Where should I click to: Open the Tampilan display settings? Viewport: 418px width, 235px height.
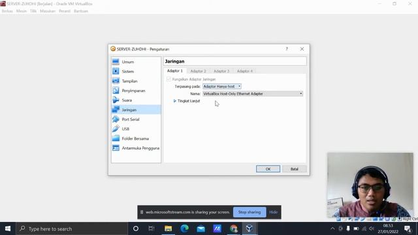tap(136, 81)
